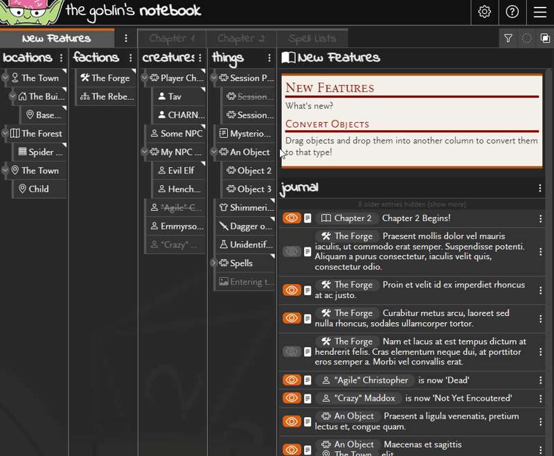Viewport: 554px width, 456px height.
Task: Click the funnel filter icon
Action: pyautogui.click(x=508, y=38)
